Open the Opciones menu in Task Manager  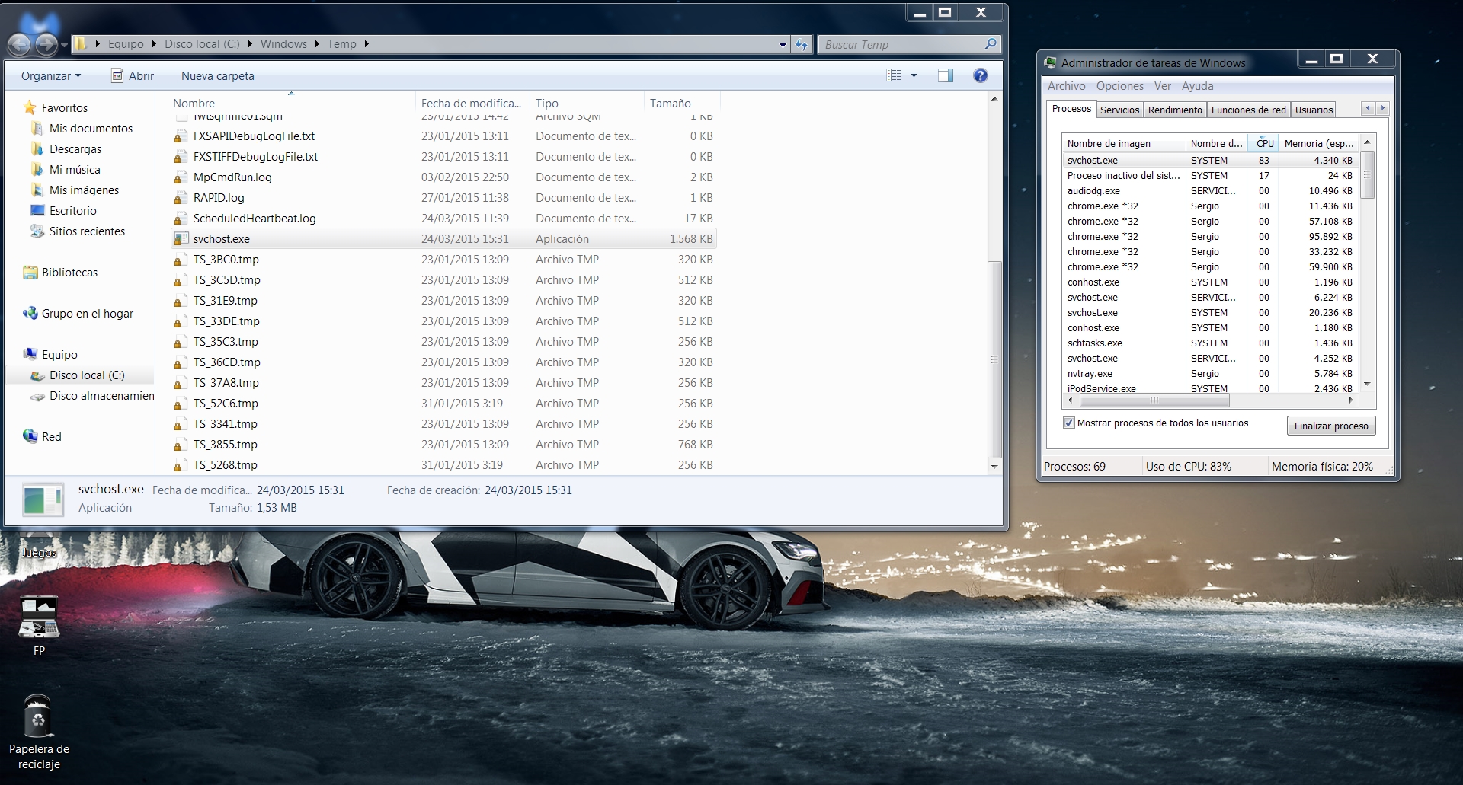click(1119, 86)
